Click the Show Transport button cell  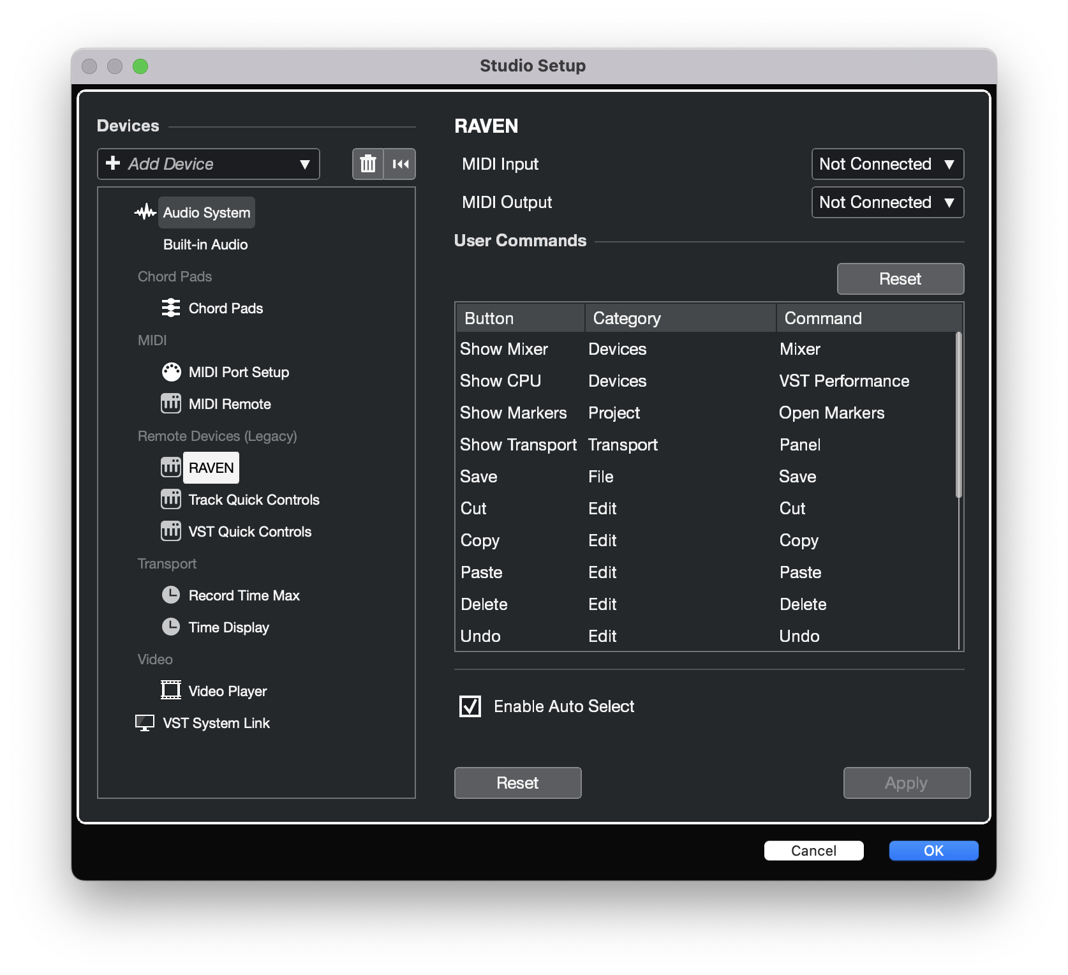[x=519, y=445]
